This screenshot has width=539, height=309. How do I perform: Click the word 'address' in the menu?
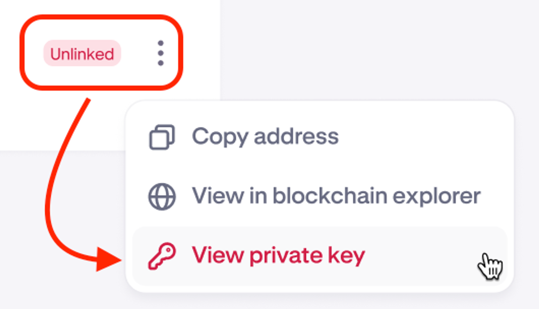(x=296, y=137)
